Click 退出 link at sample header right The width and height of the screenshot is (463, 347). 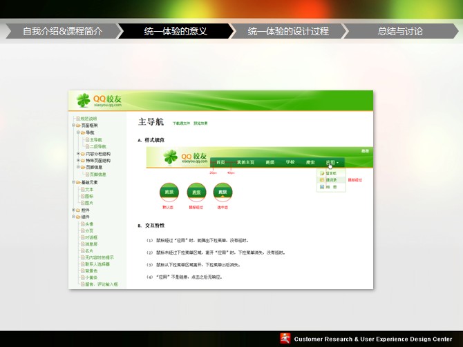tap(365, 151)
